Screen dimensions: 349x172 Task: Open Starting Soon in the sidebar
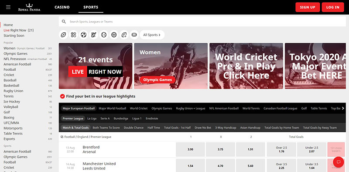pos(14,36)
